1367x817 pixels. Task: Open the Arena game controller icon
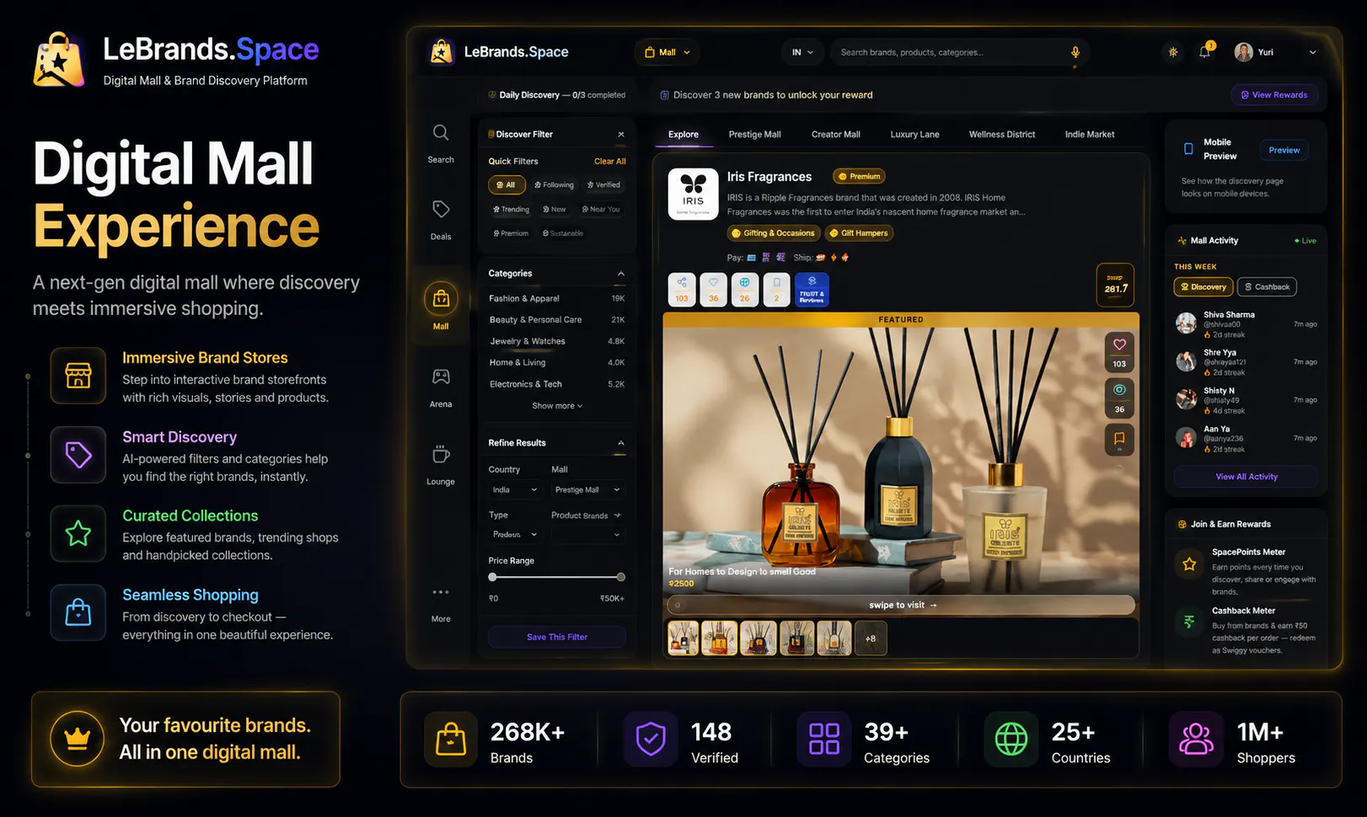441,376
